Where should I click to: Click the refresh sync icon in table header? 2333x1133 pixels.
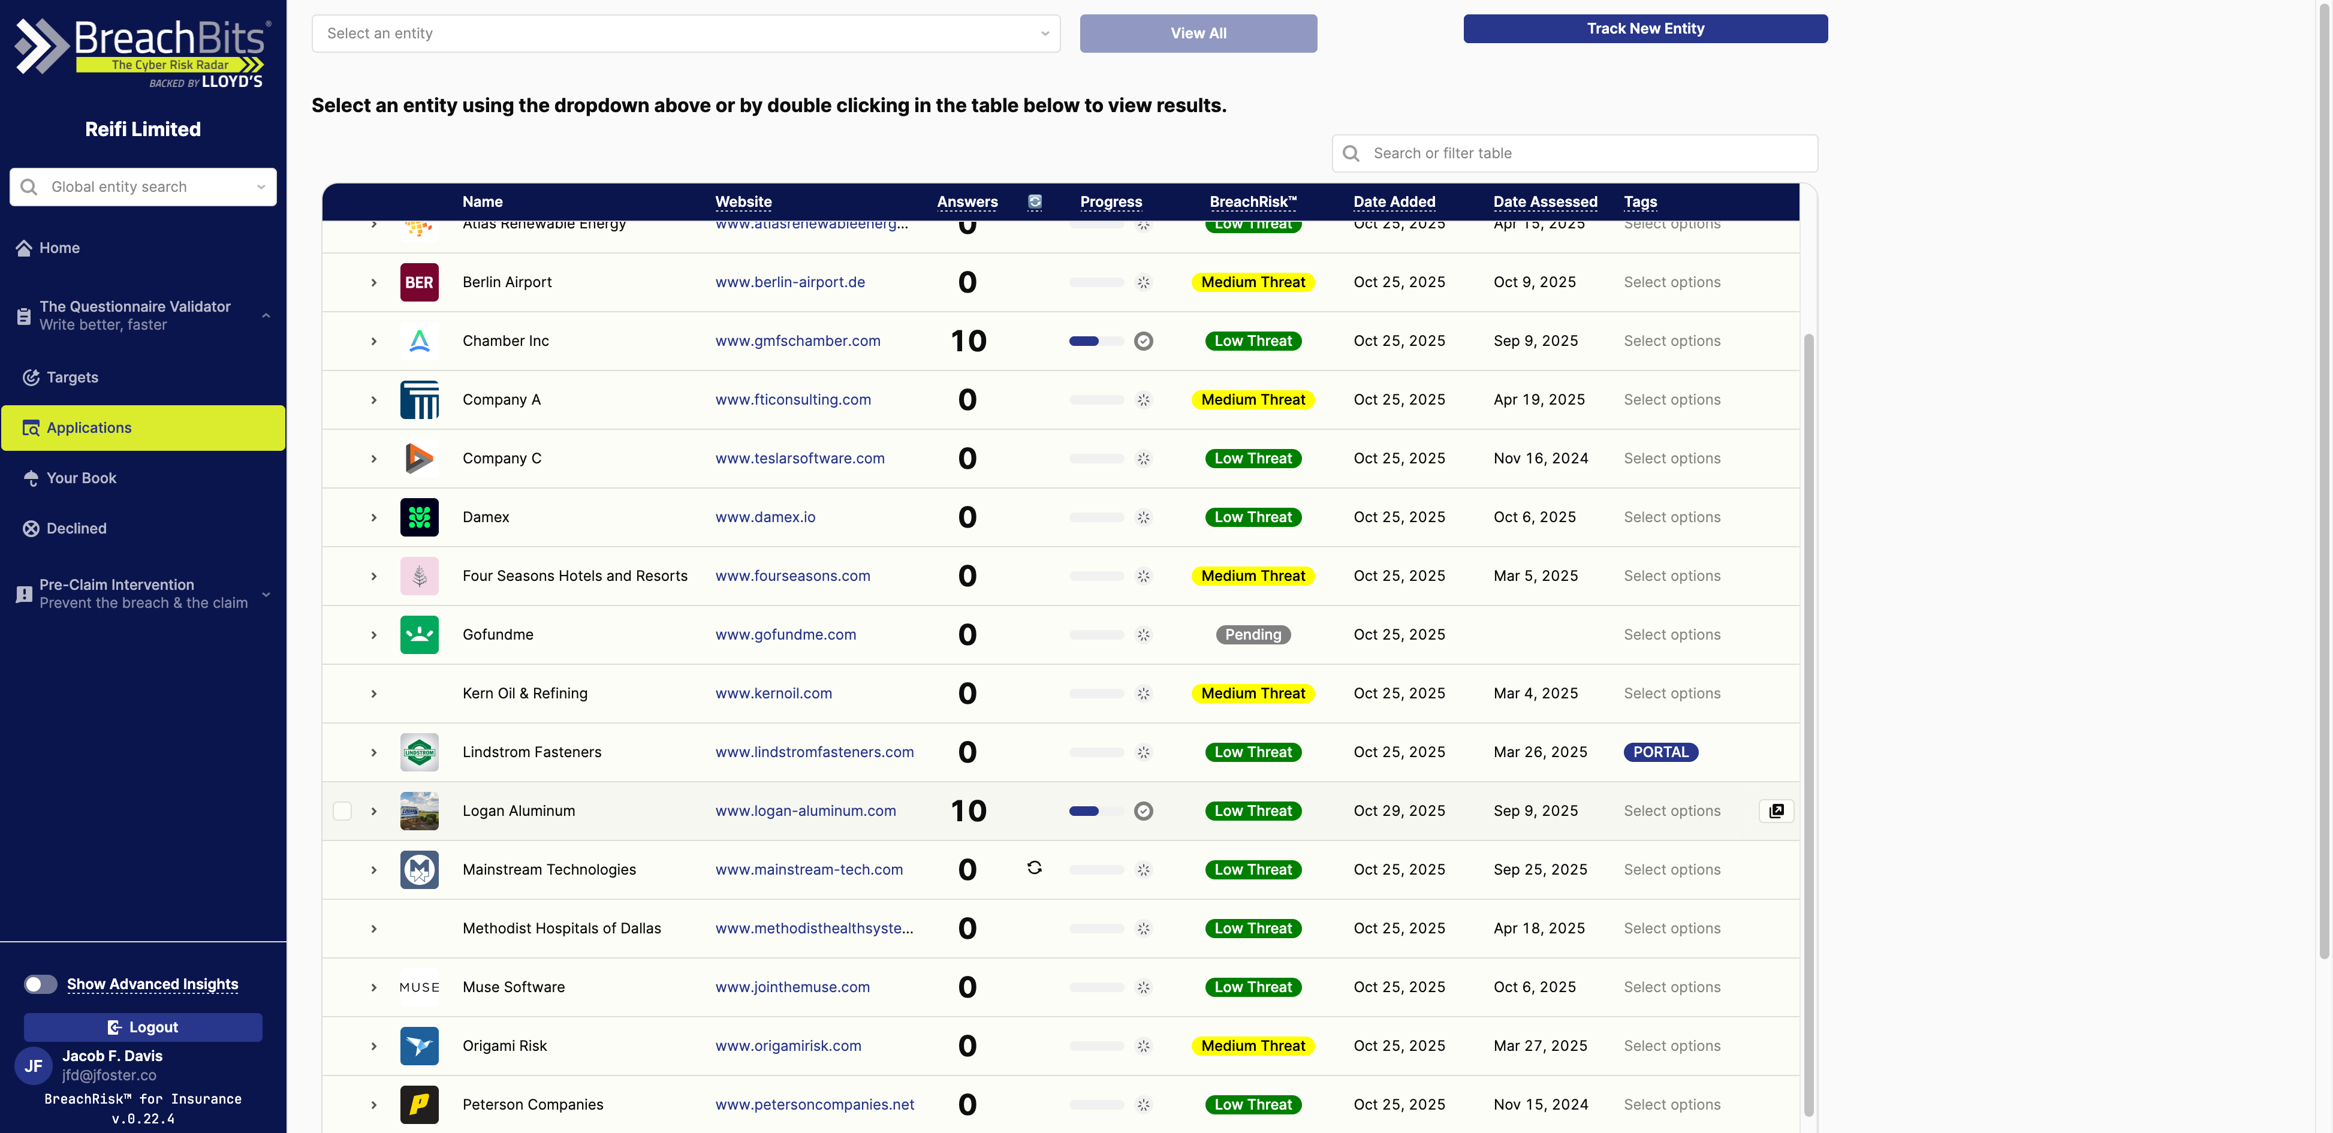pyautogui.click(x=1034, y=202)
